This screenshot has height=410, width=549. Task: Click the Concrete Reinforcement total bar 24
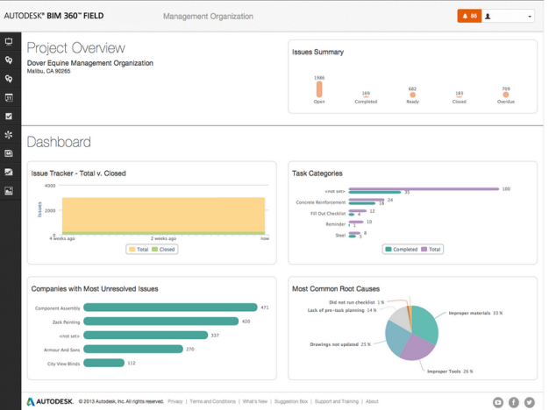point(367,200)
